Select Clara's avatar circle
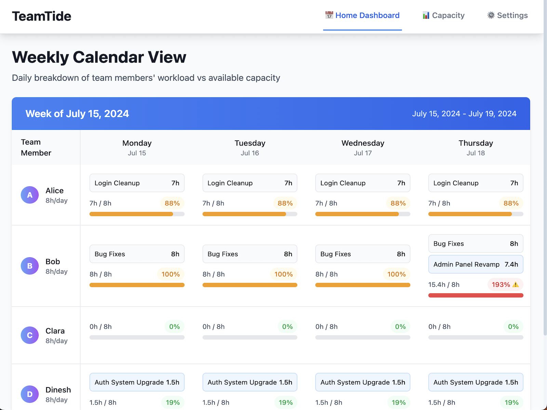This screenshot has height=410, width=547. [x=30, y=335]
